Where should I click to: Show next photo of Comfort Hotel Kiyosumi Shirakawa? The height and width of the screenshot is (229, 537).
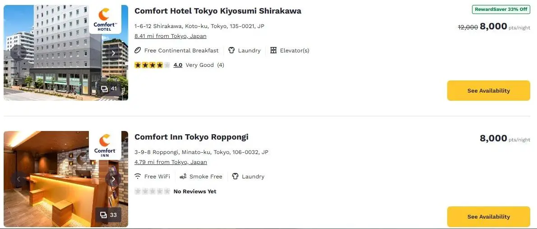pos(113,53)
